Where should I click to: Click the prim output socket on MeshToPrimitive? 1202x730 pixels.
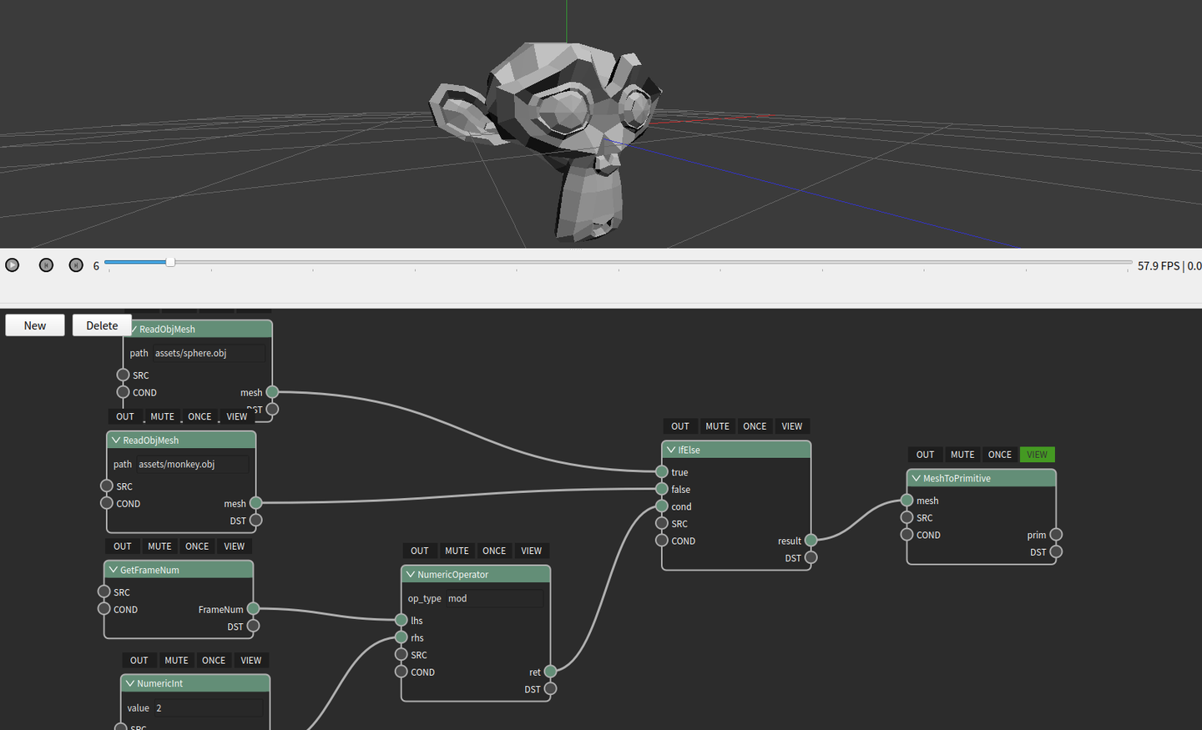pyautogui.click(x=1056, y=535)
